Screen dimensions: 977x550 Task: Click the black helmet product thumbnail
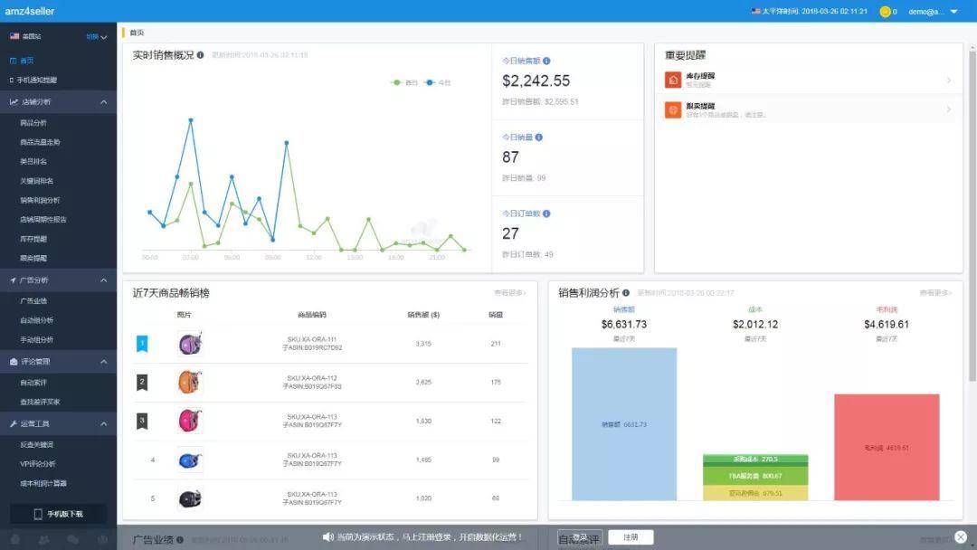pos(190,499)
